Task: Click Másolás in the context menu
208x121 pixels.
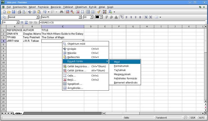Action: tap(85, 53)
